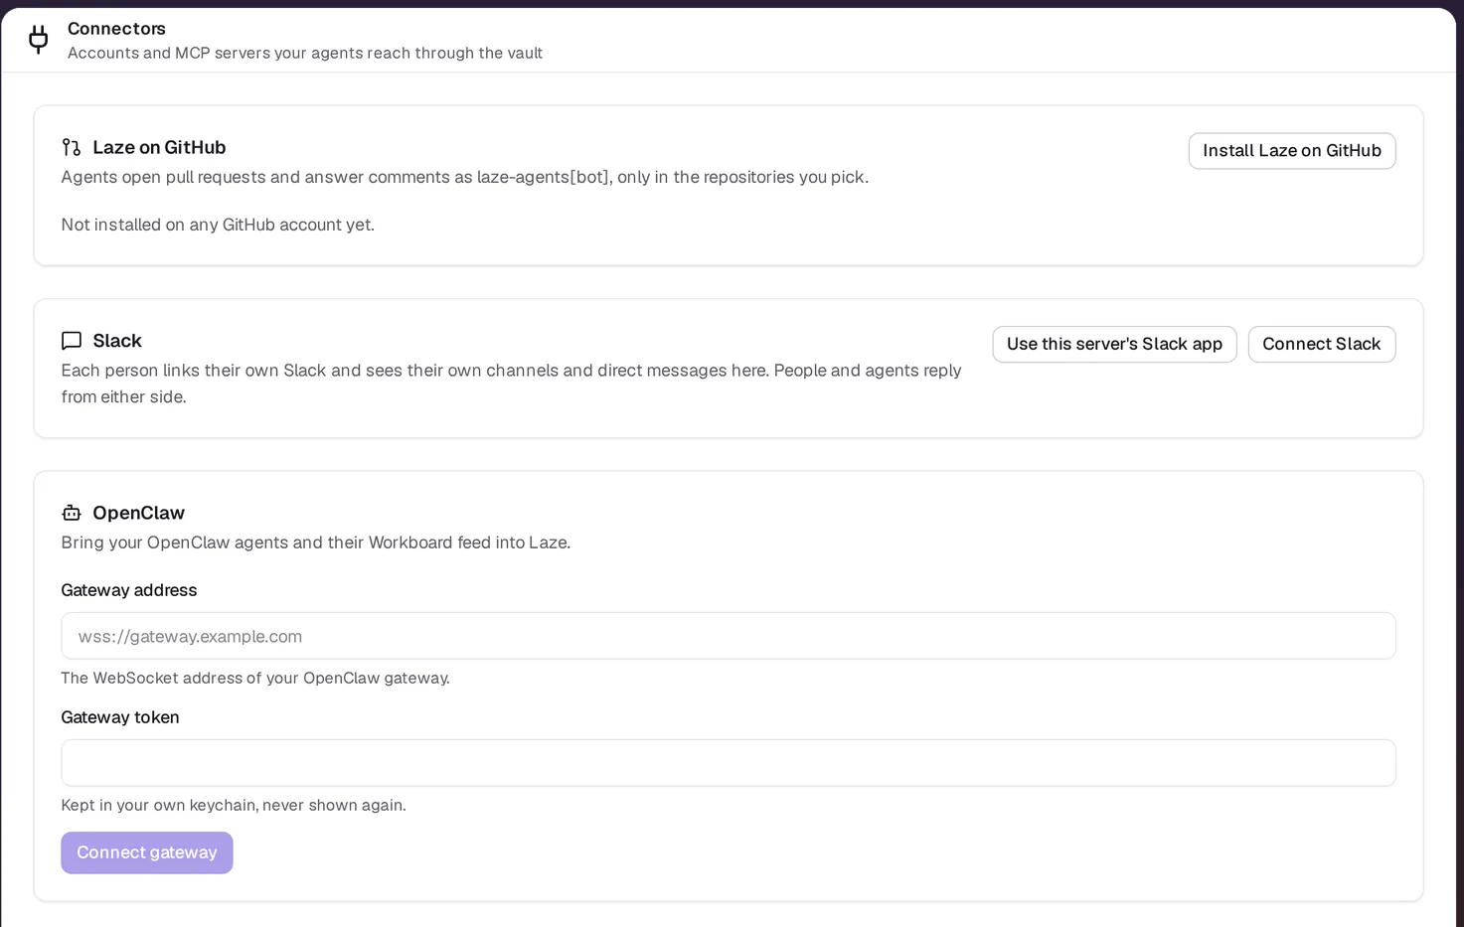Click the Connectors plug icon
The width and height of the screenshot is (1464, 927).
(x=39, y=40)
